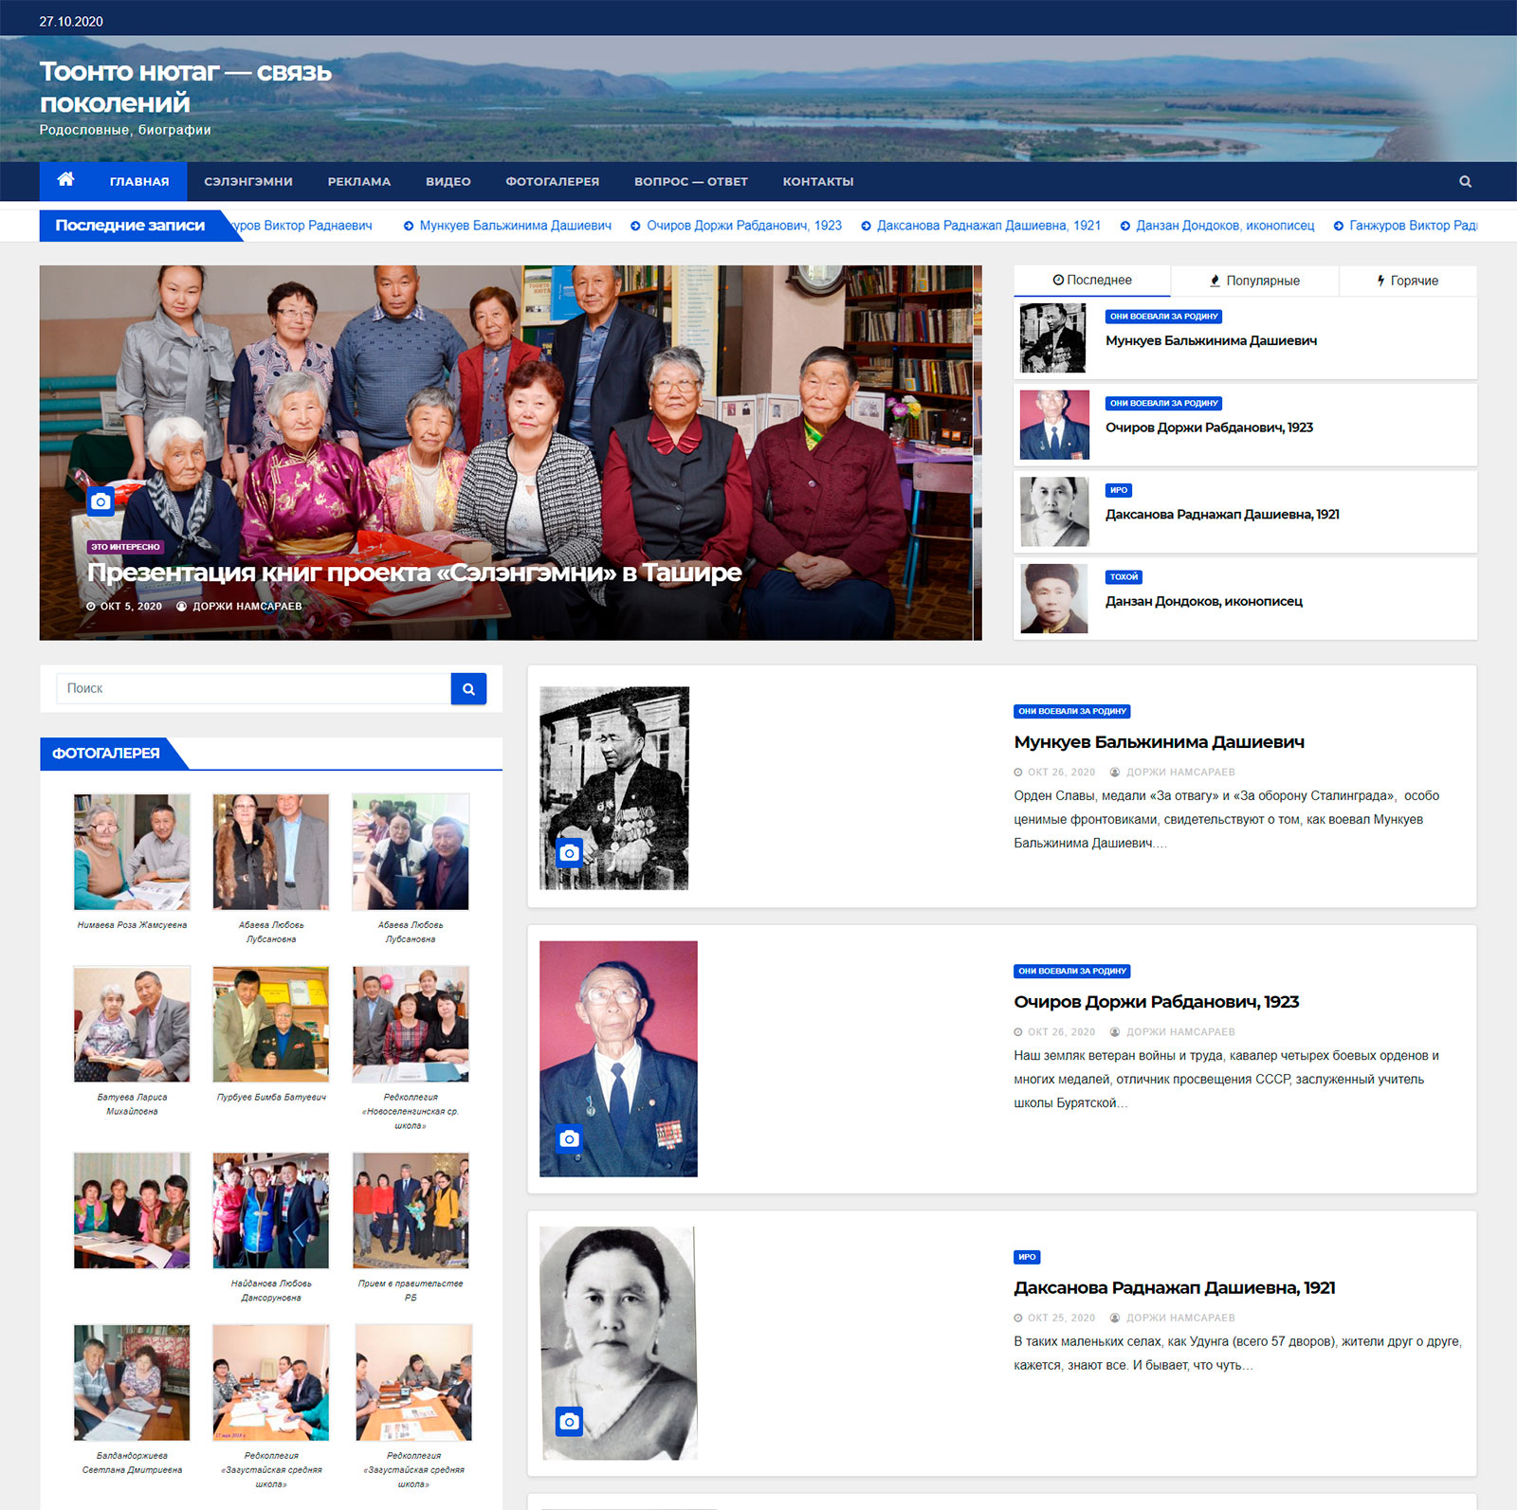The height and width of the screenshot is (1510, 1517).
Task: Click the blue search button beside Поиск field
Action: pyautogui.click(x=468, y=689)
